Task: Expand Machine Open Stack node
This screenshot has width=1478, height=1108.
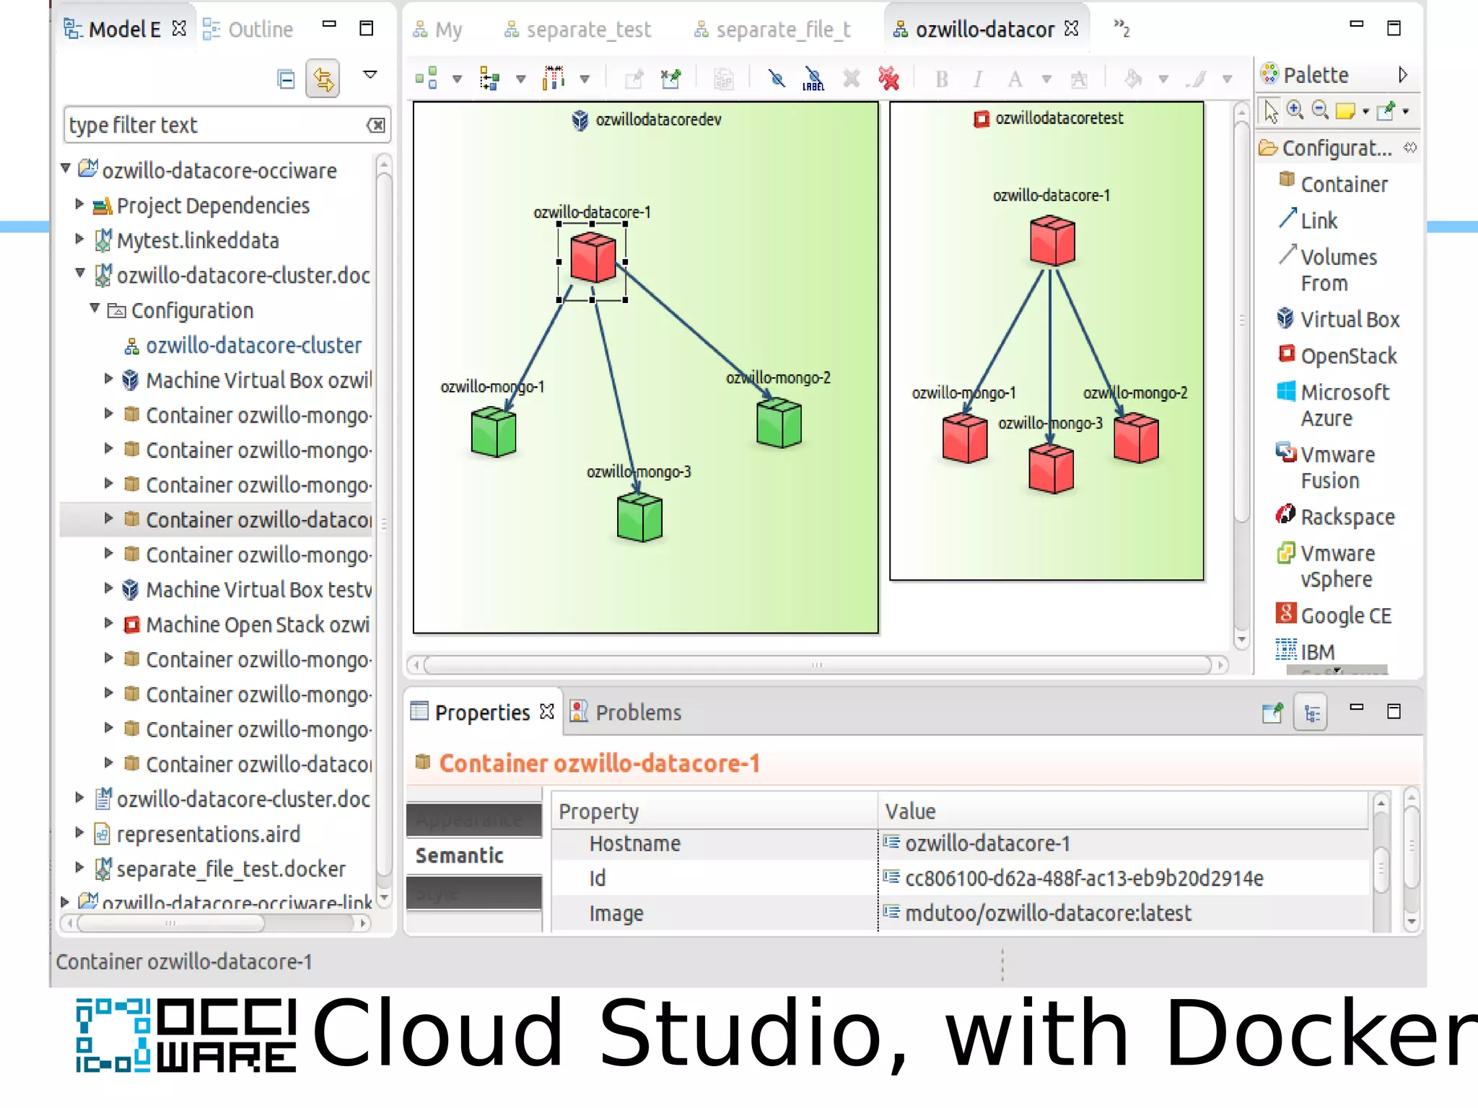Action: click(x=109, y=623)
